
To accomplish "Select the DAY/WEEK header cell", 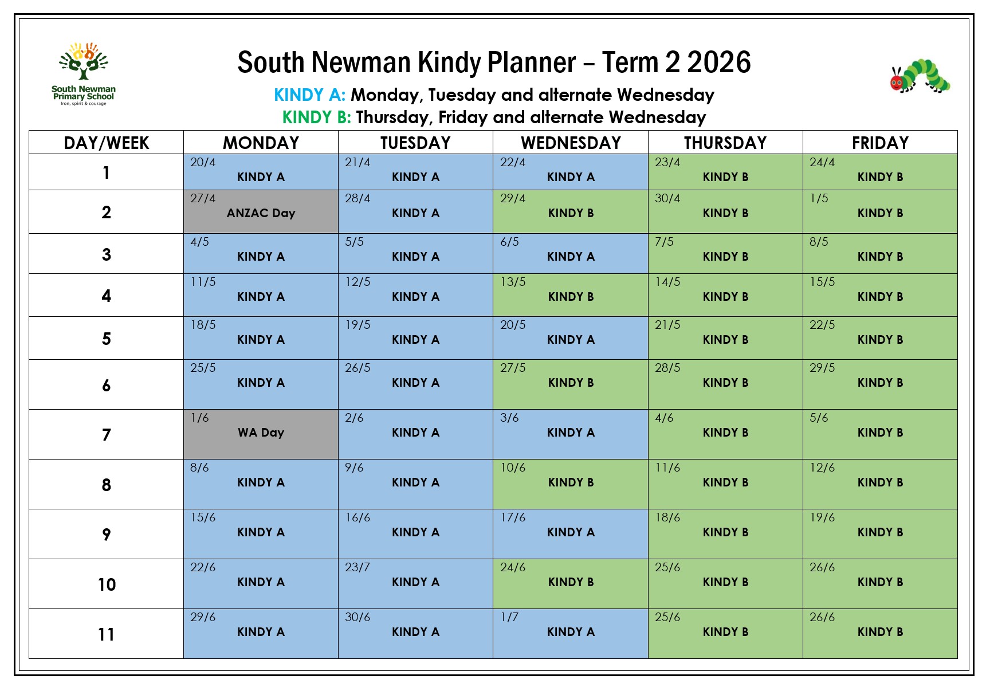I will [x=107, y=143].
